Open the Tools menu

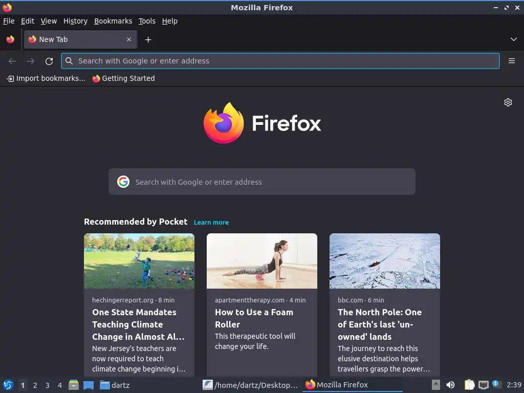tap(147, 21)
